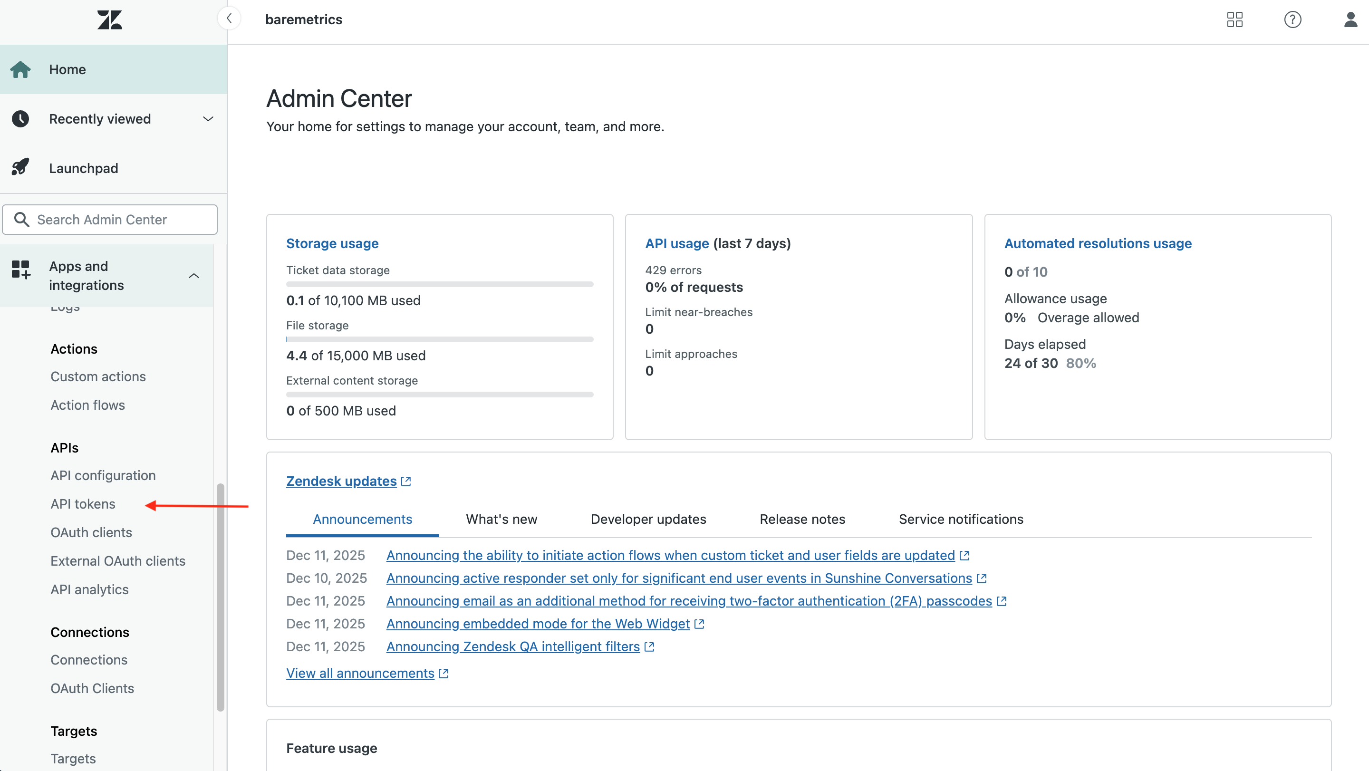Screen dimensions: 1369x771
Task: Click the Apps and integrations icon
Action: (x=21, y=271)
